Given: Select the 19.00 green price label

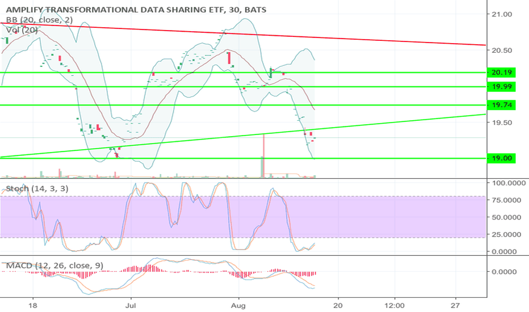Looking at the screenshot, I should 501,158.
